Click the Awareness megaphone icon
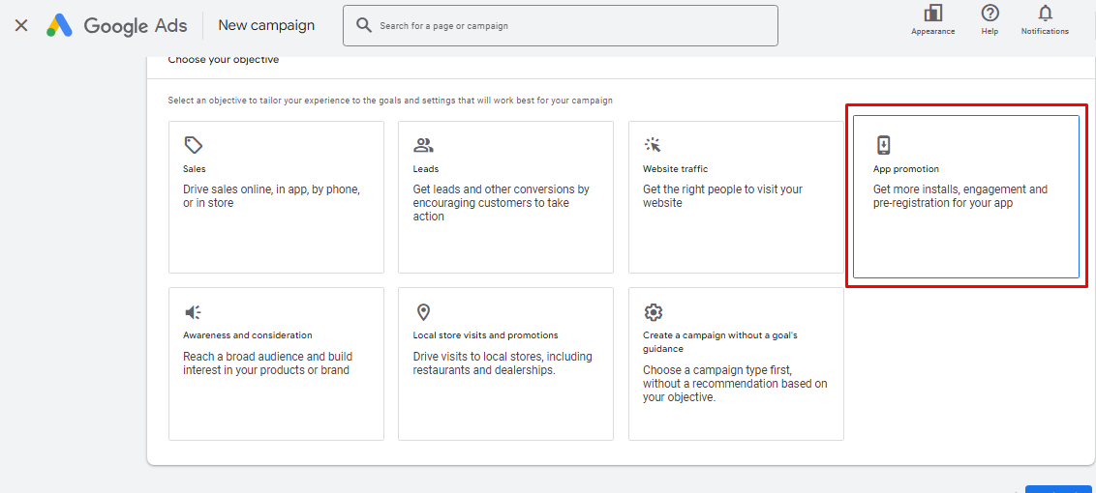This screenshot has height=493, width=1096. coord(194,312)
